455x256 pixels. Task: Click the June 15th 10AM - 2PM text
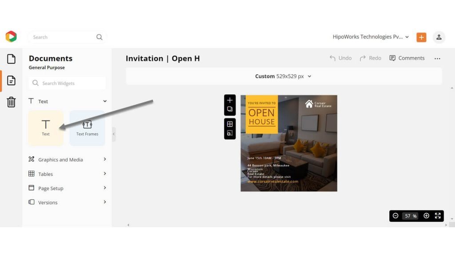[x=264, y=158]
